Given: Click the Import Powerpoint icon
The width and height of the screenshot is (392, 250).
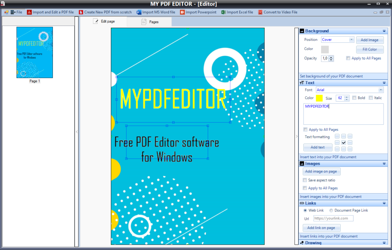Looking at the screenshot, I should click(182, 12).
